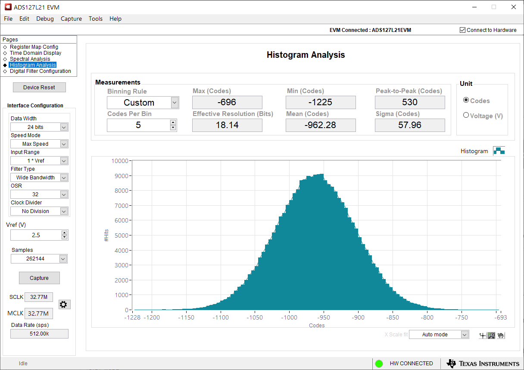524x370 pixels.
Task: Select the graph cursor crosshair tool
Action: [x=483, y=336]
